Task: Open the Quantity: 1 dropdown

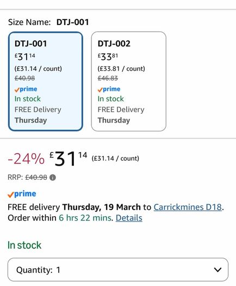Action: click(118, 270)
